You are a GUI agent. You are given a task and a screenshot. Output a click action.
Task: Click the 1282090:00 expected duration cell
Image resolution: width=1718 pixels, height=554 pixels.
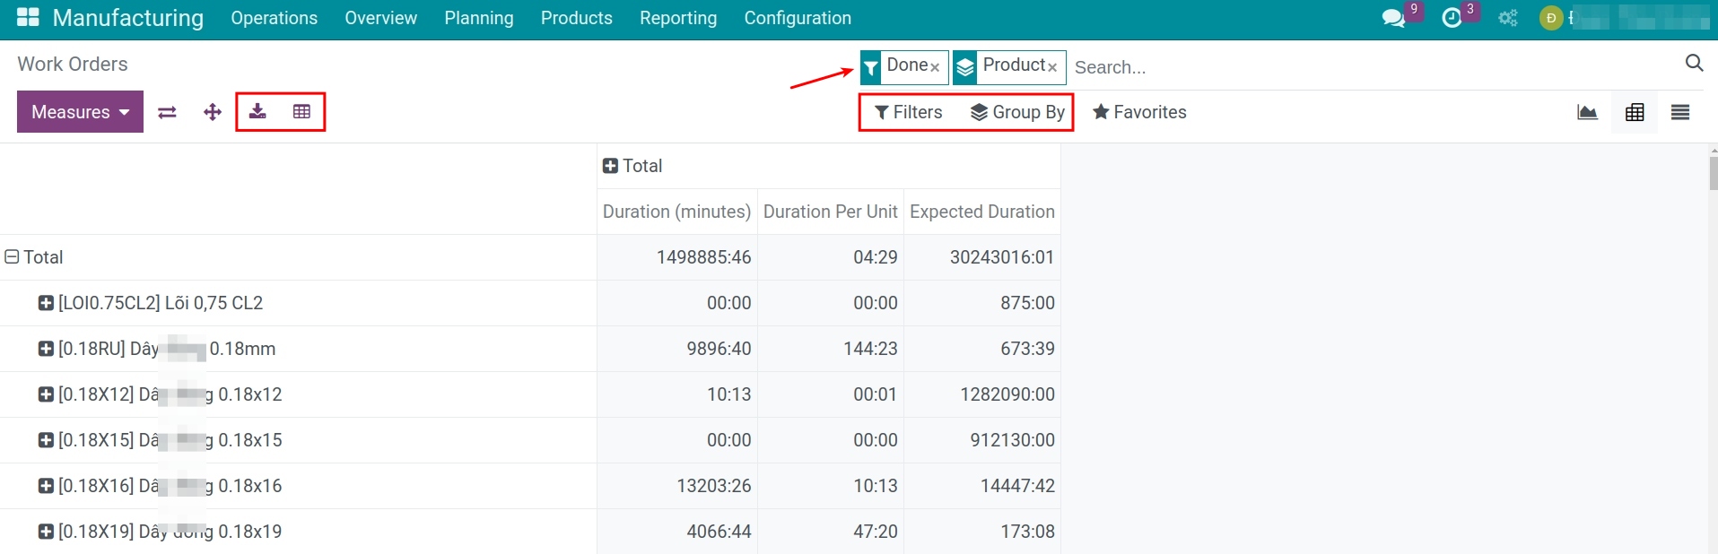coord(981,394)
